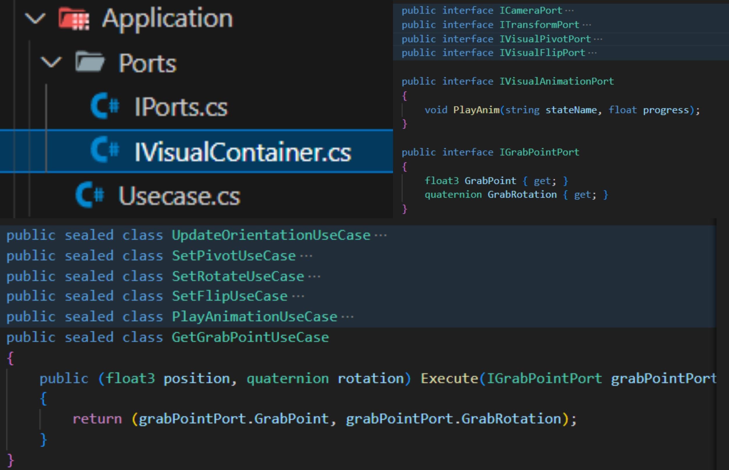Unfold the IVisualPivotPort interface ellipsis
The image size is (729, 470).
(x=598, y=39)
